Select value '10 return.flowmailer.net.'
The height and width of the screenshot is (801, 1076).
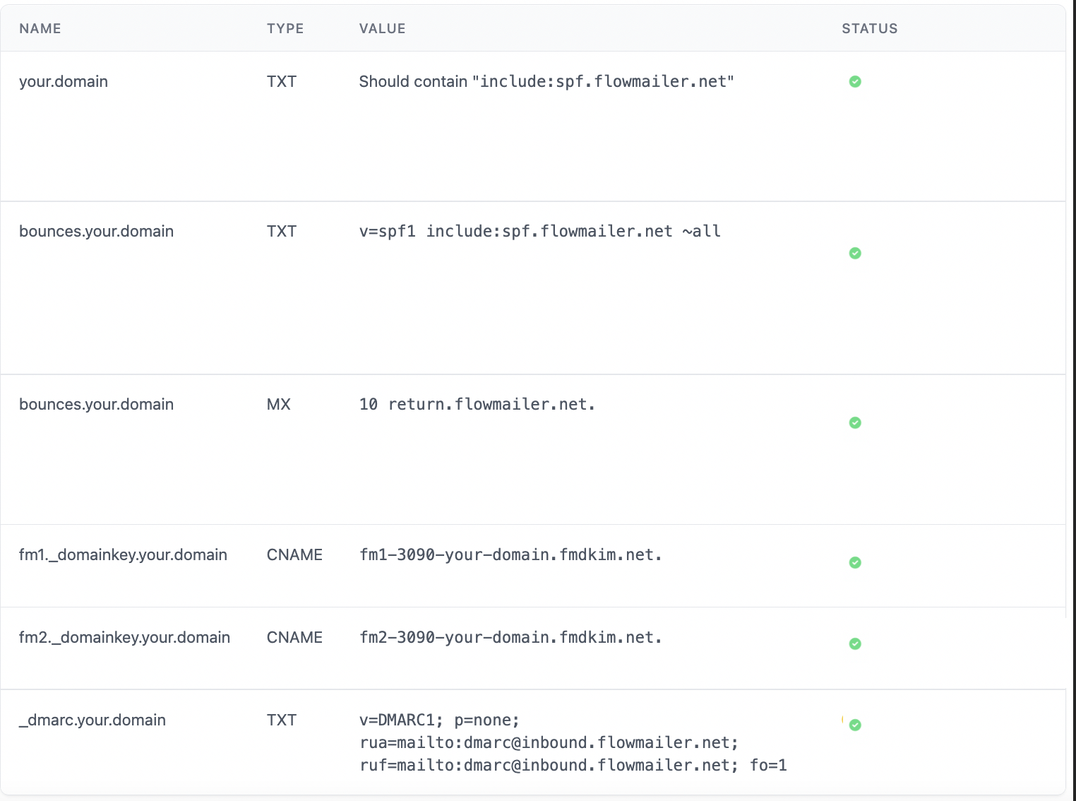tap(477, 405)
